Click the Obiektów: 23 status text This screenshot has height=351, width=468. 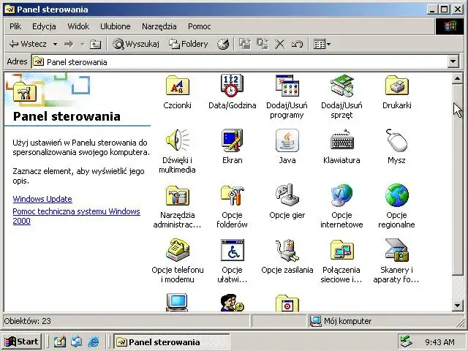pyautogui.click(x=27, y=321)
